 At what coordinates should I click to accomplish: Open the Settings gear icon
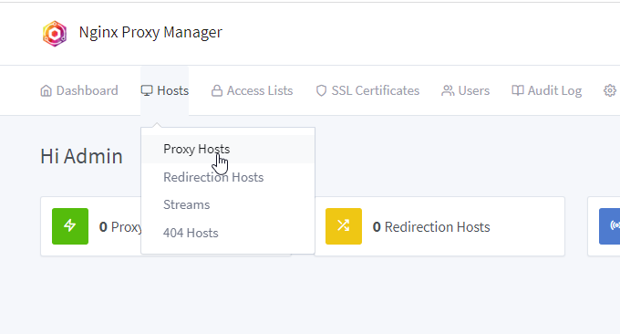pyautogui.click(x=610, y=90)
